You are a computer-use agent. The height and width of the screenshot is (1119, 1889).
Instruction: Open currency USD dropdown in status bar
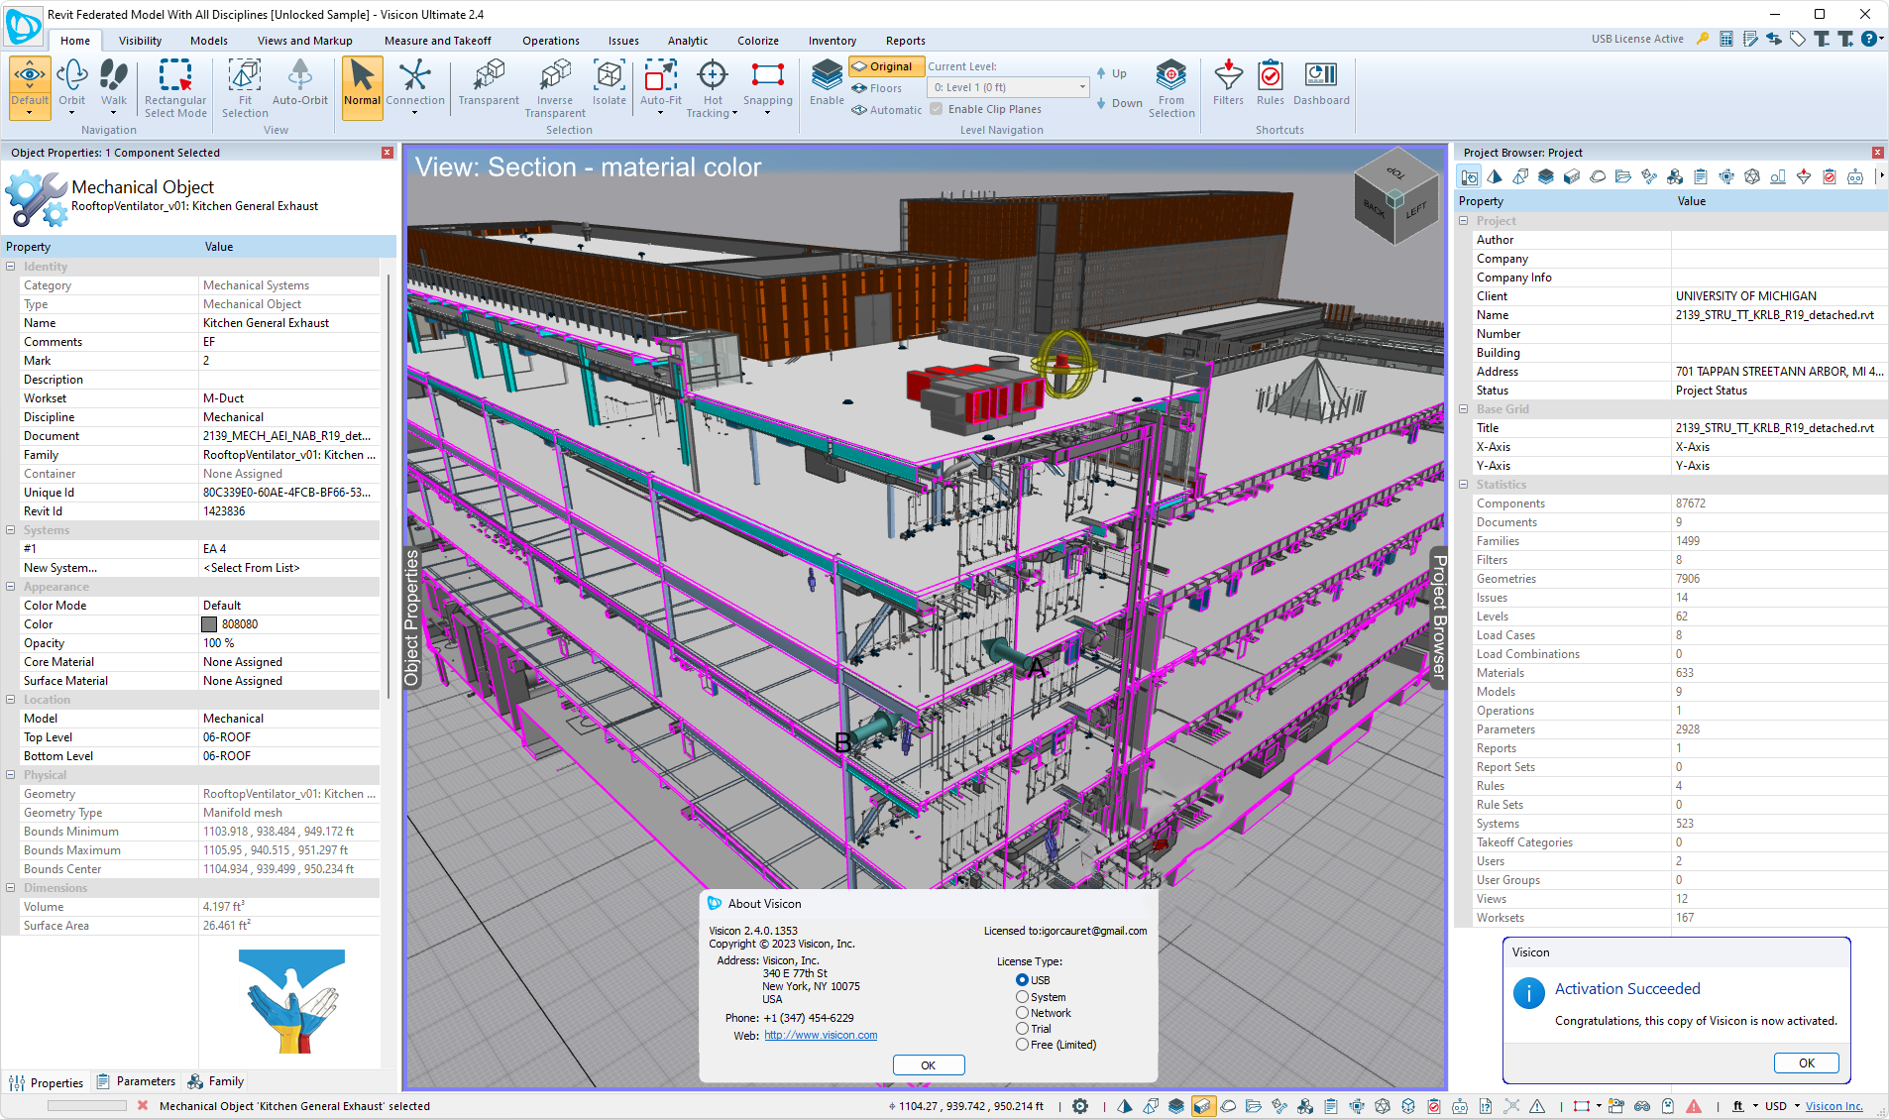click(x=1797, y=1106)
